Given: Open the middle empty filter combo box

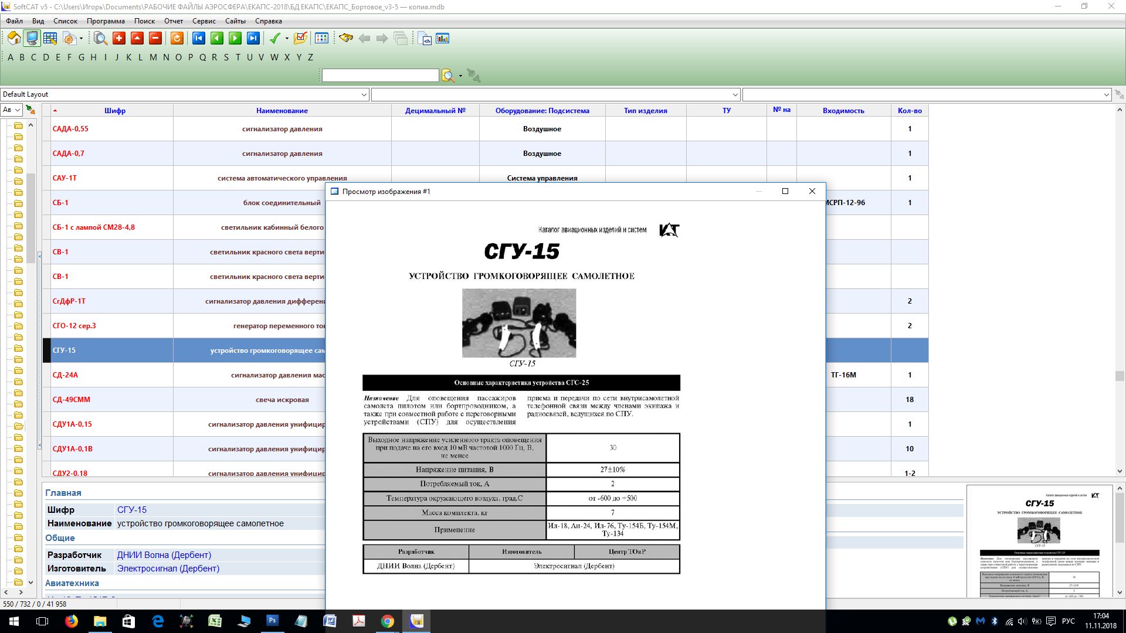Looking at the screenshot, I should point(555,94).
